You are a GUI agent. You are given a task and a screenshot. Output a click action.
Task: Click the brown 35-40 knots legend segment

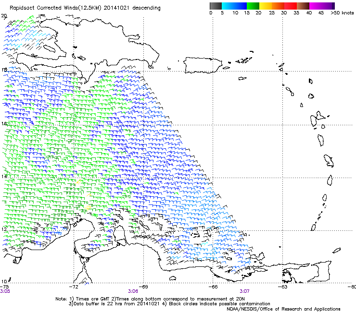click(x=303, y=6)
